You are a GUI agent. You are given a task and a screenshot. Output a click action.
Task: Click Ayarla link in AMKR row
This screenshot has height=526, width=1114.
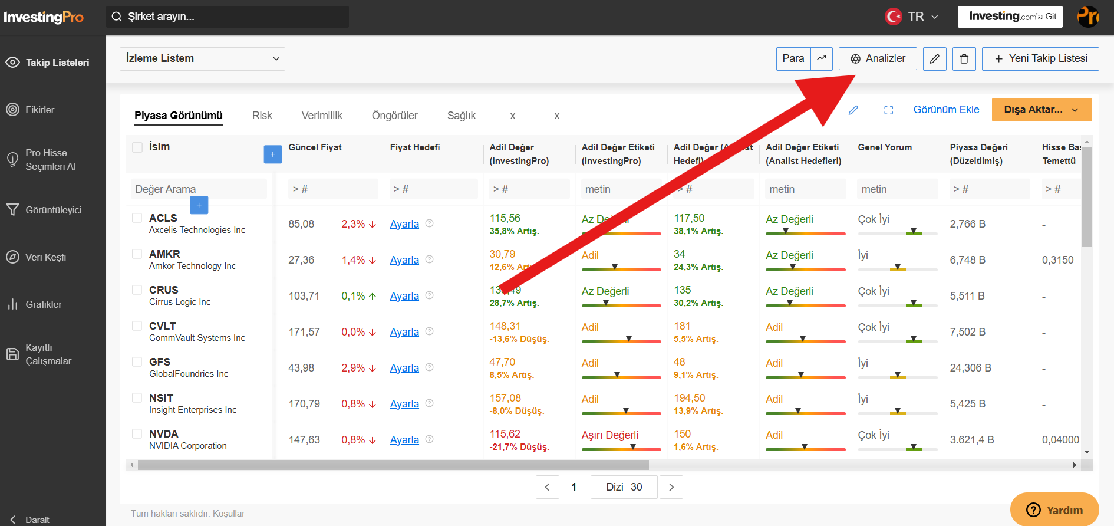(404, 260)
